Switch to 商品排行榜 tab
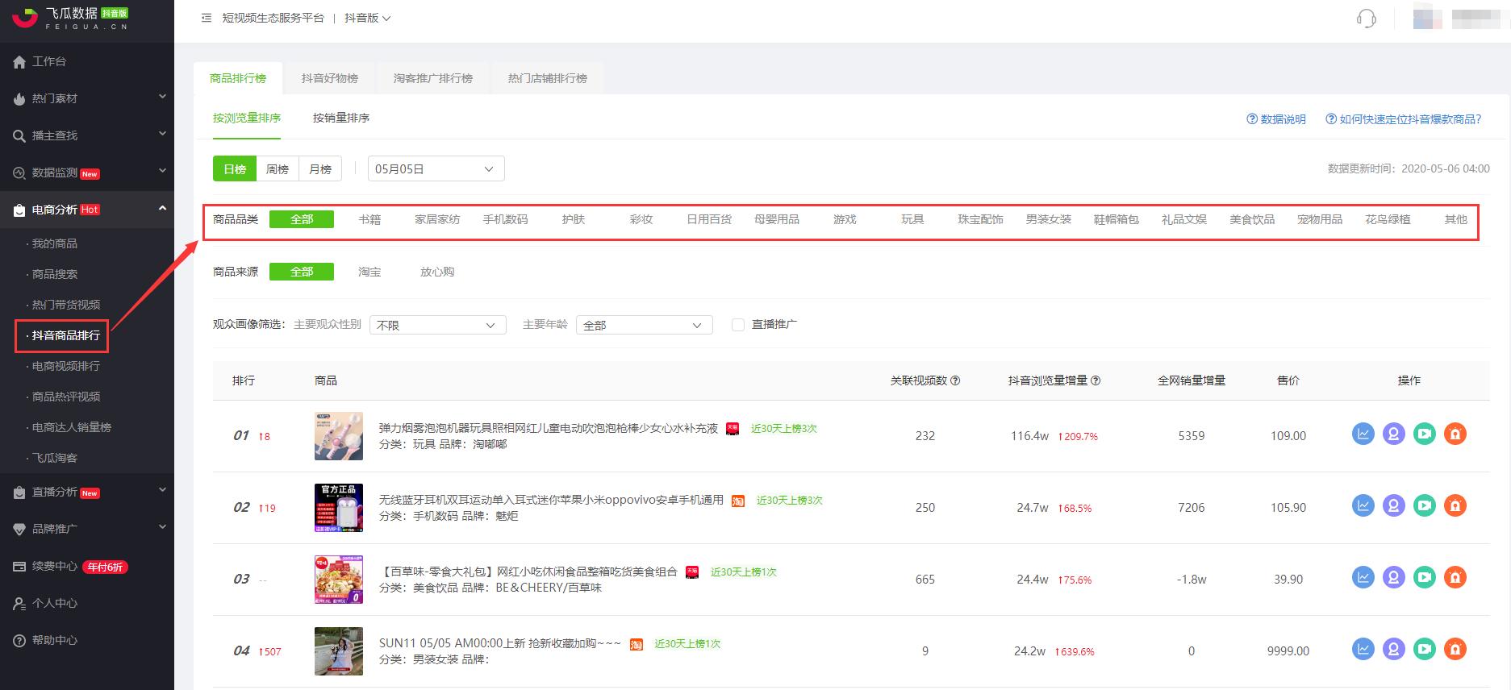1511x690 pixels. click(x=238, y=78)
